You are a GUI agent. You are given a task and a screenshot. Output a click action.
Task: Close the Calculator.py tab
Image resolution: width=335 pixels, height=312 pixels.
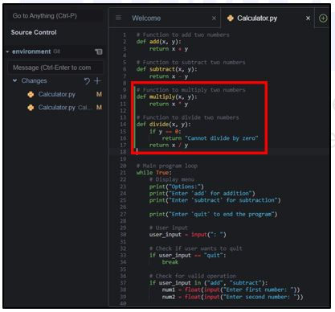(308, 18)
